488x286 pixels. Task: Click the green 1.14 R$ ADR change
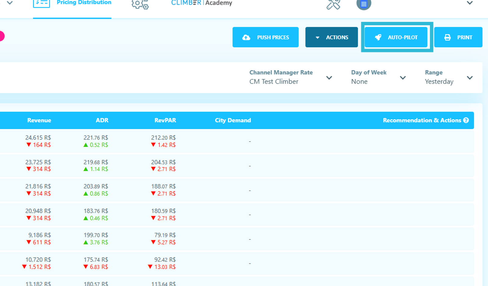pyautogui.click(x=96, y=169)
